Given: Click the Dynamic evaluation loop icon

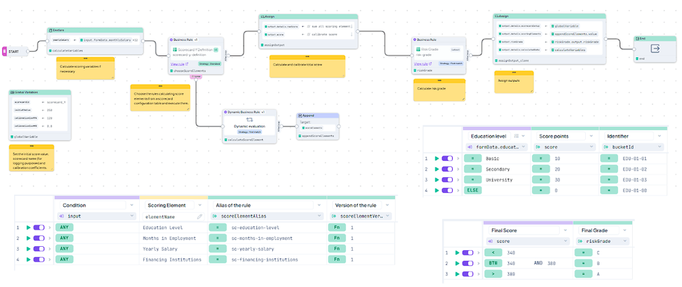Looking at the screenshot, I should [x=250, y=119].
